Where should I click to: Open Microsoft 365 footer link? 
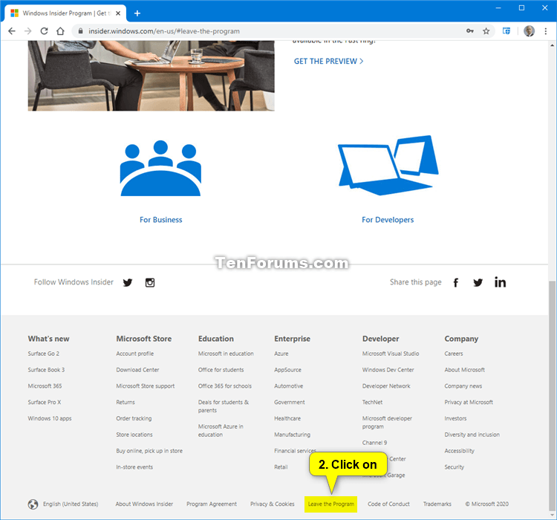(45, 386)
